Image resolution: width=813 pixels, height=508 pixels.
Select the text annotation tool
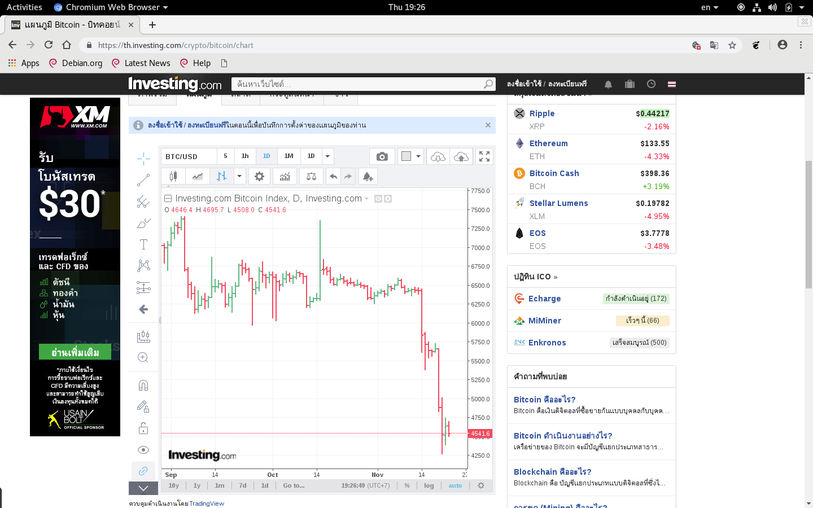[143, 244]
